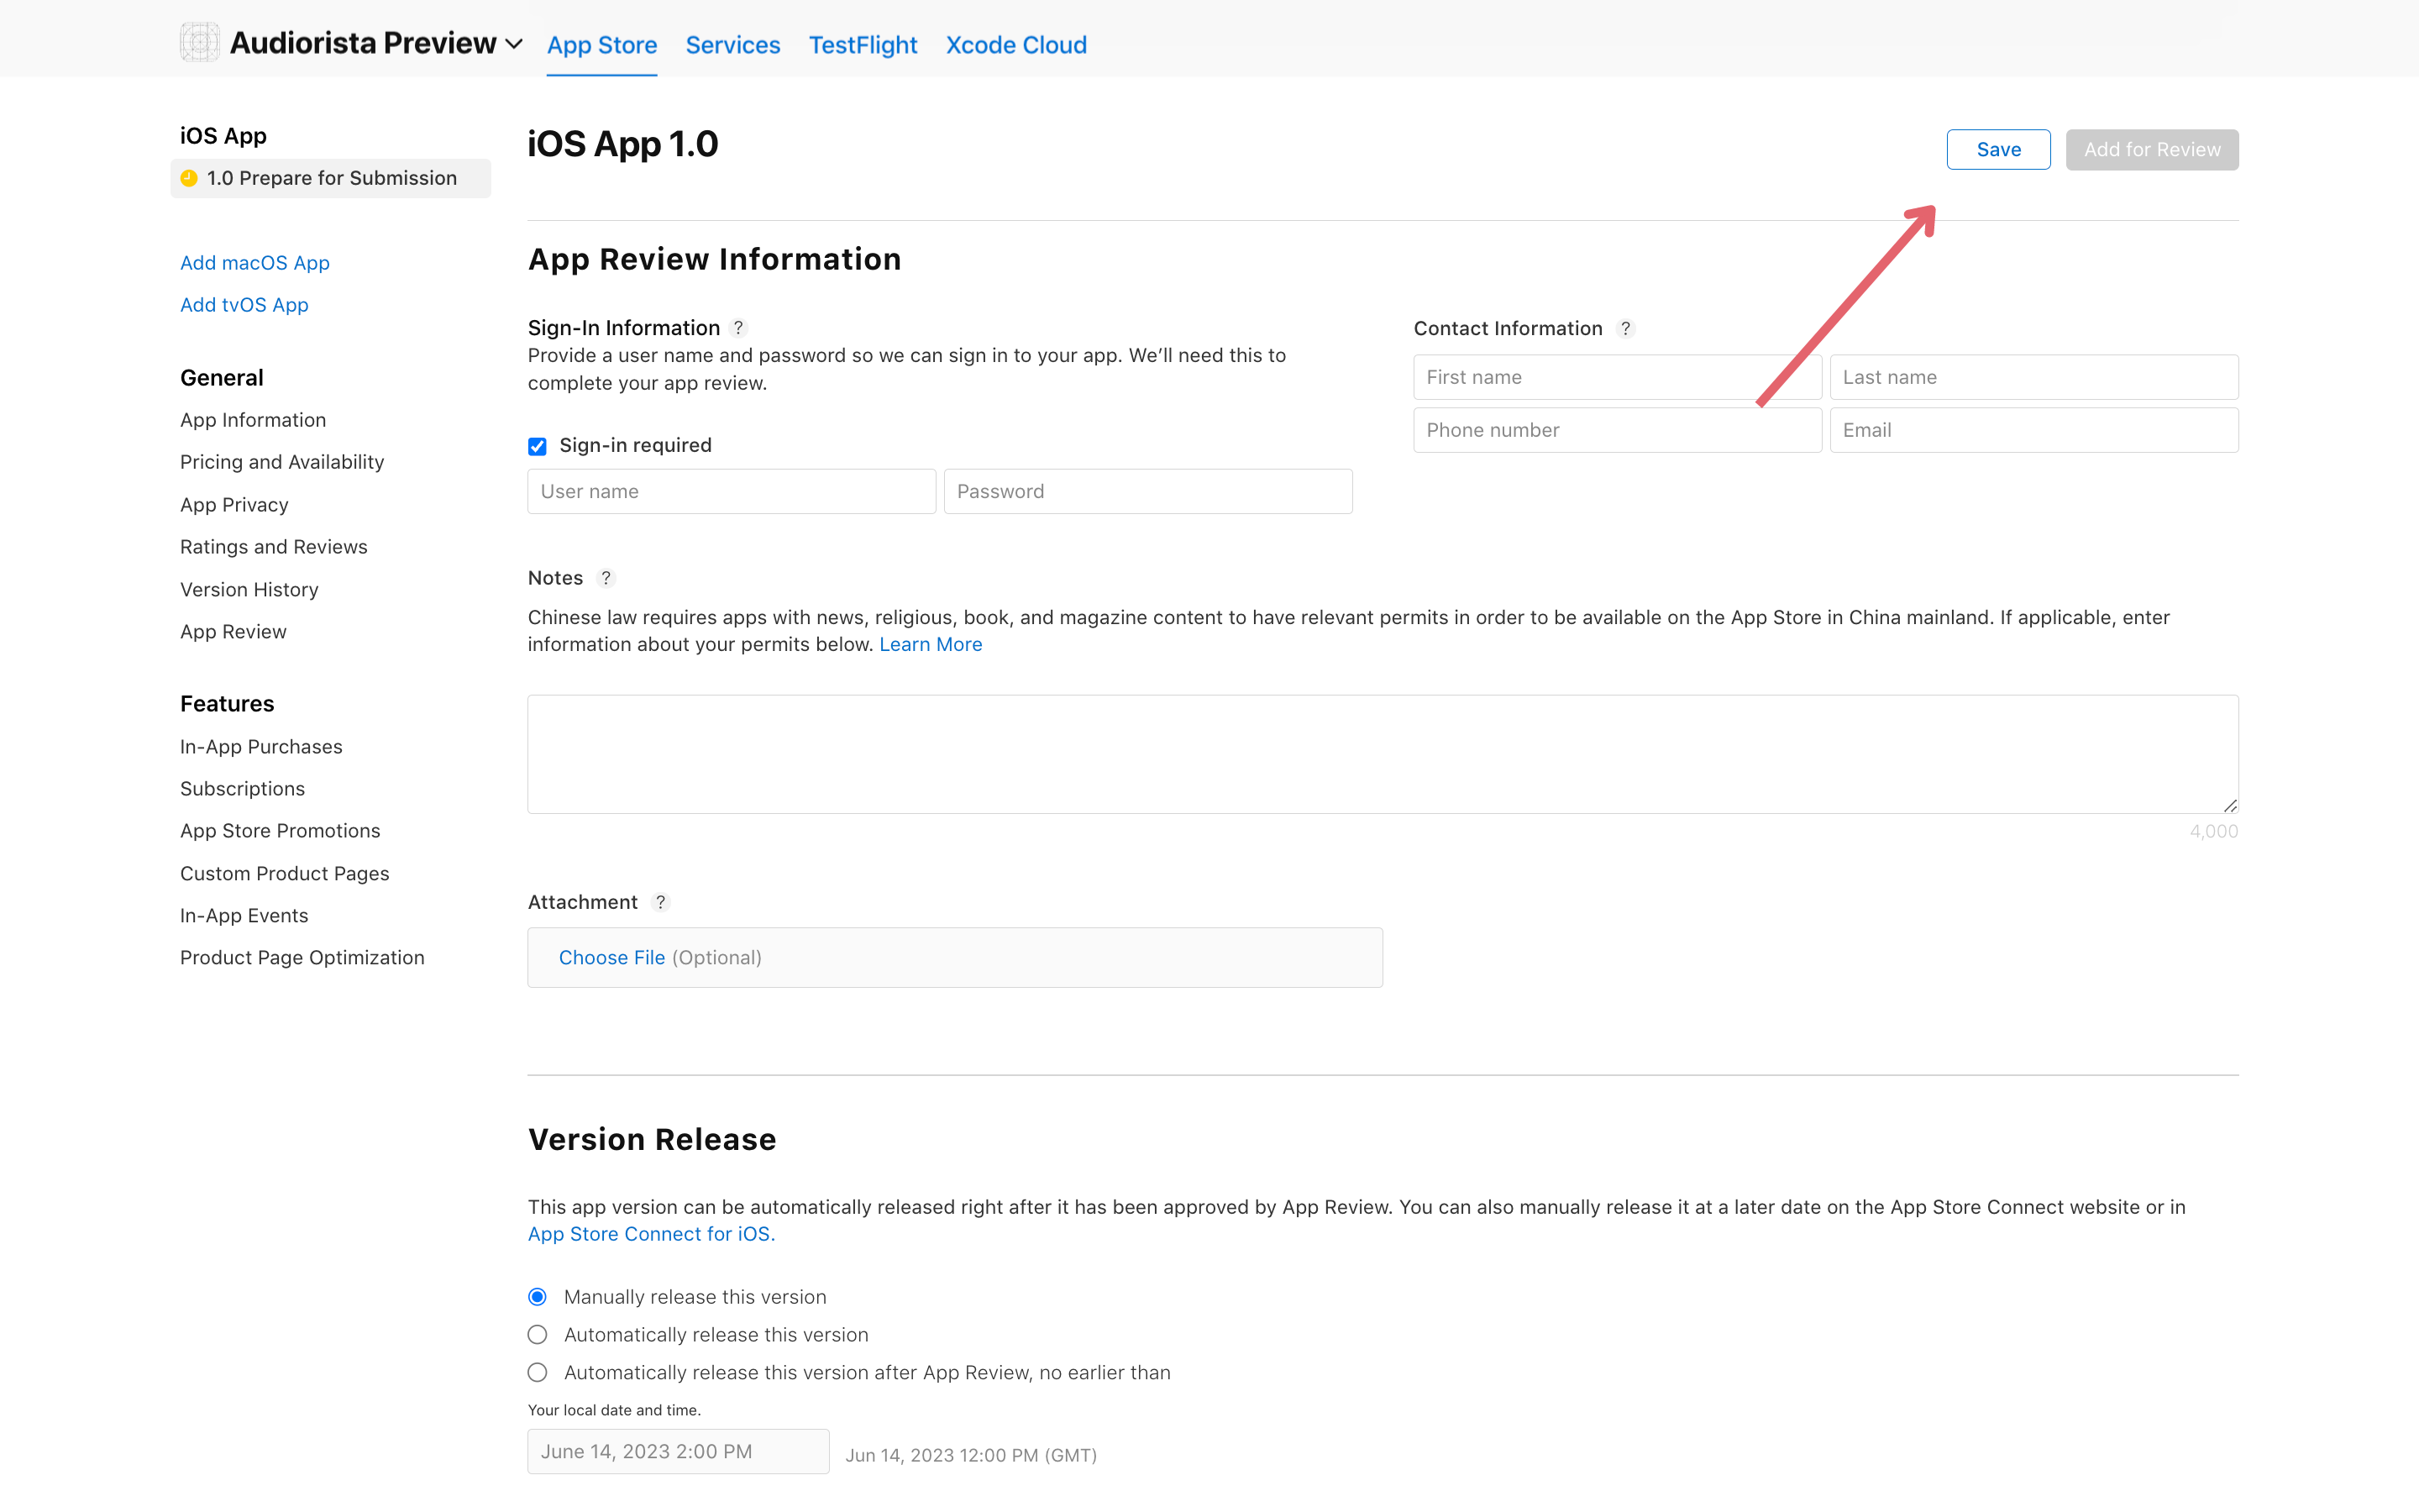Open the Audiorista Preview app switcher chevron
Image resolution: width=2419 pixels, height=1512 pixels.
[x=514, y=44]
